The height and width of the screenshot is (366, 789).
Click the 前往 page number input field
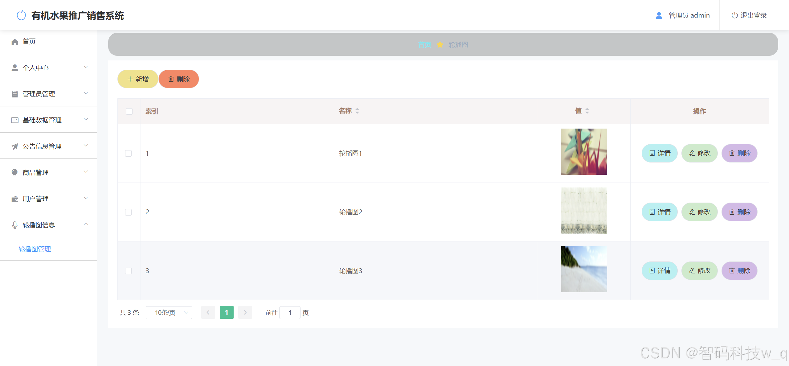(x=290, y=313)
